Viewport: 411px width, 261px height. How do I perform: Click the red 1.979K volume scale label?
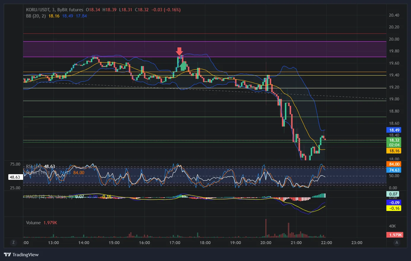(x=395, y=235)
